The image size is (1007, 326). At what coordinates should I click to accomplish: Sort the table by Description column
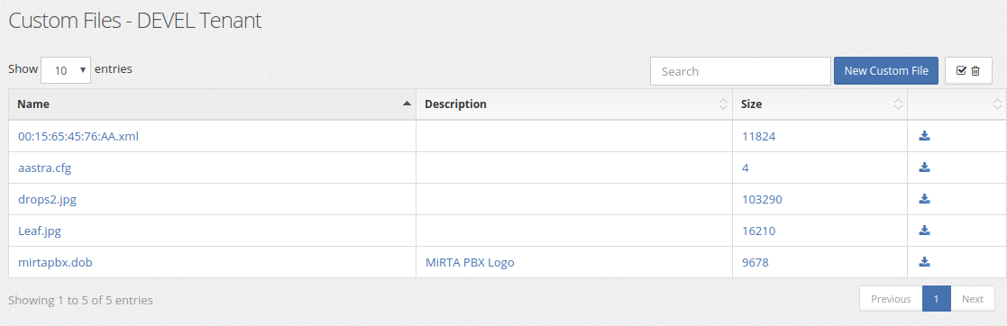[574, 104]
